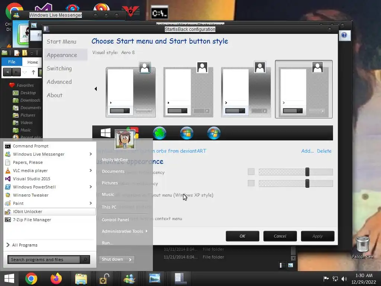Screen dimensions: 381x286
Task: Click the volume speaker tray icon
Action: 344,279
